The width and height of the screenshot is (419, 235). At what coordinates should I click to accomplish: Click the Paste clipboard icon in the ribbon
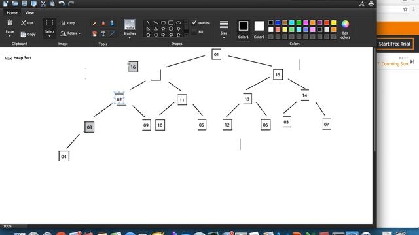pyautogui.click(x=10, y=23)
